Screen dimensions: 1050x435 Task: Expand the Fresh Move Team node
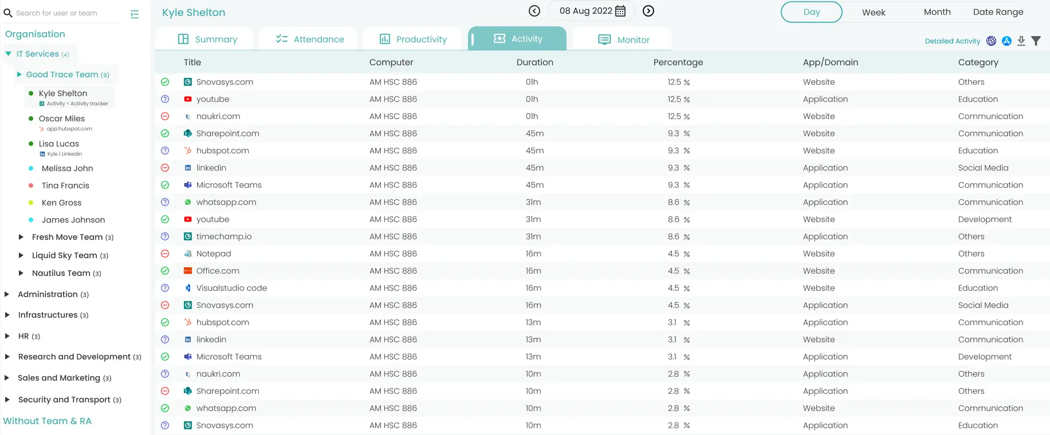(x=21, y=237)
